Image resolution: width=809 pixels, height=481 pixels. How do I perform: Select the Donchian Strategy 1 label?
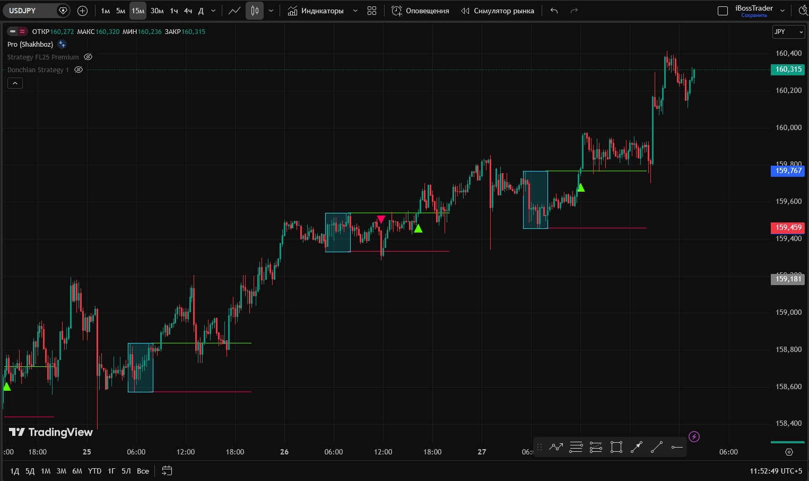(38, 70)
